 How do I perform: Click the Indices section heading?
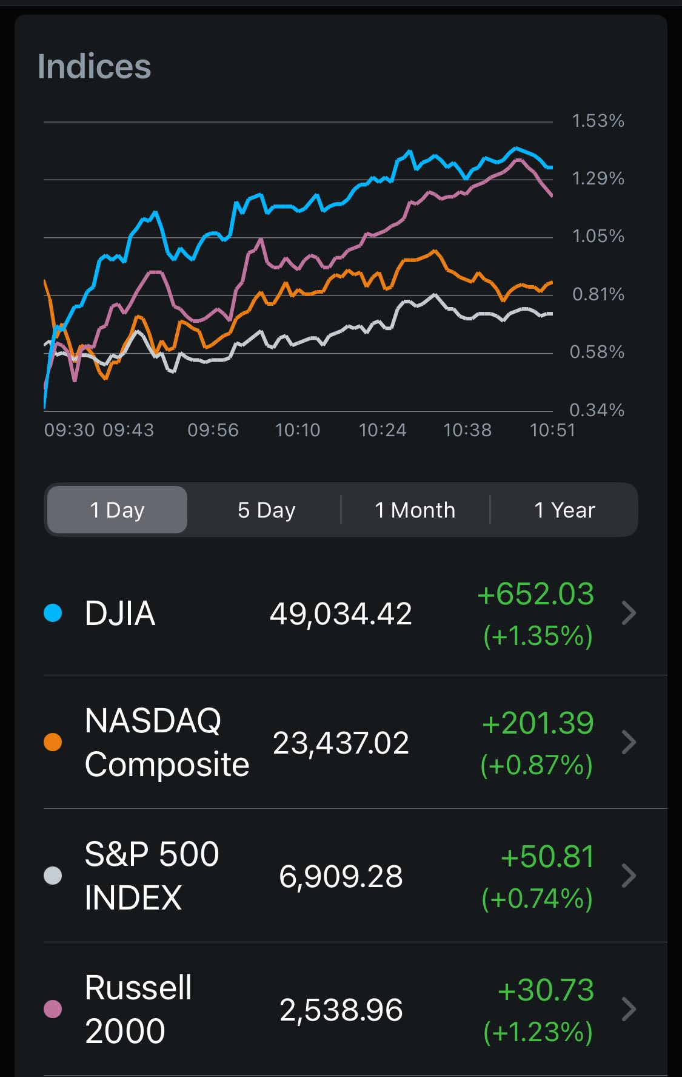tap(95, 66)
